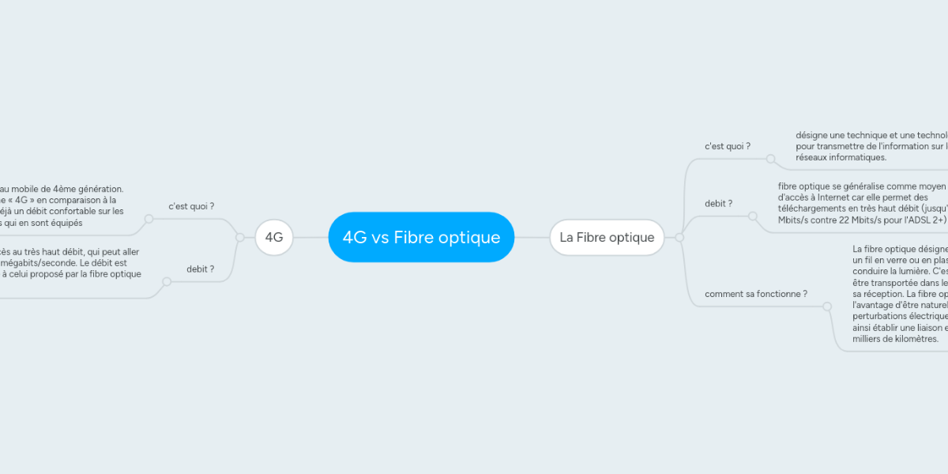Toggle the circle beside 4G's 'debit ?'

166,281
